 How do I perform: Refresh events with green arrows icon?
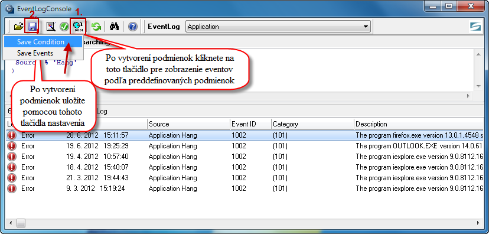point(96,27)
